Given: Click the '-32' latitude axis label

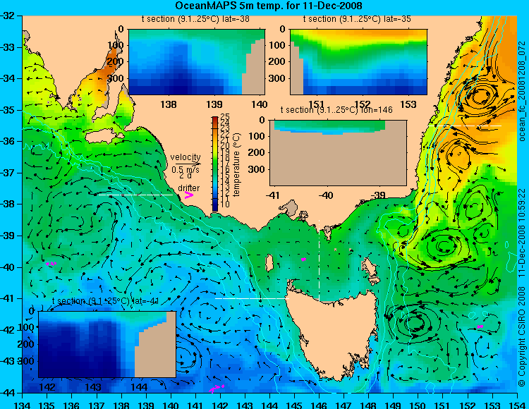Looking at the screenshot, I should 8,16.
